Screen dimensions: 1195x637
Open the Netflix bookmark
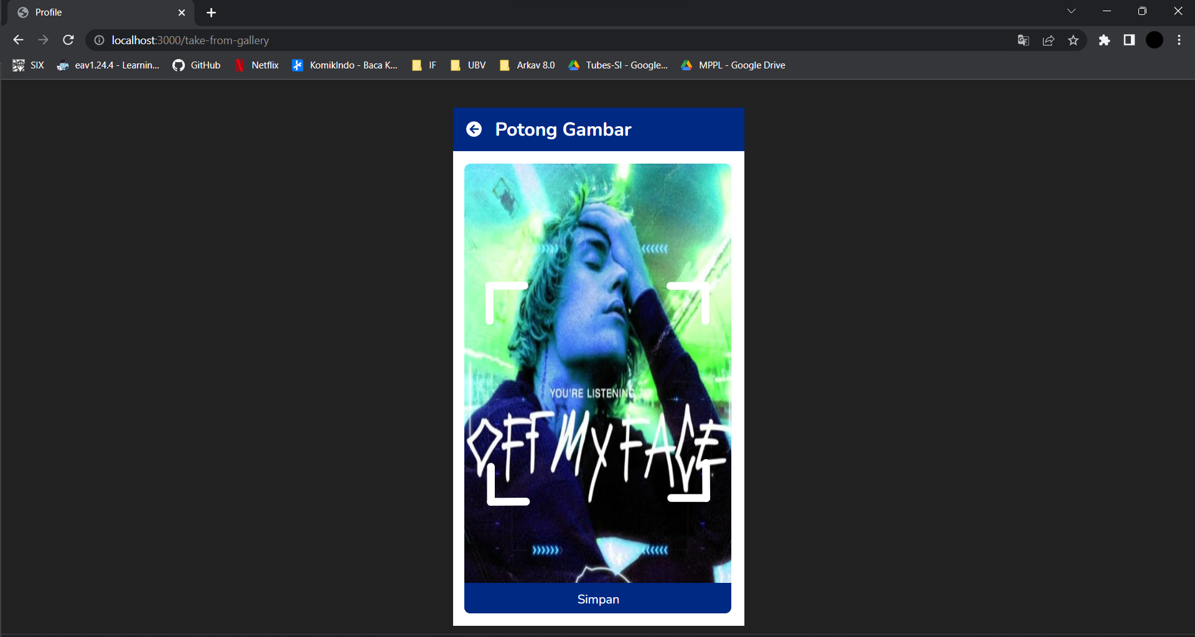pyautogui.click(x=256, y=65)
